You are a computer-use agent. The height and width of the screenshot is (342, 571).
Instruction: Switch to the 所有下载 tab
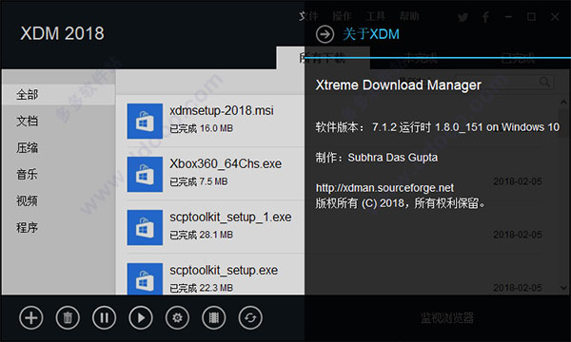click(323, 58)
